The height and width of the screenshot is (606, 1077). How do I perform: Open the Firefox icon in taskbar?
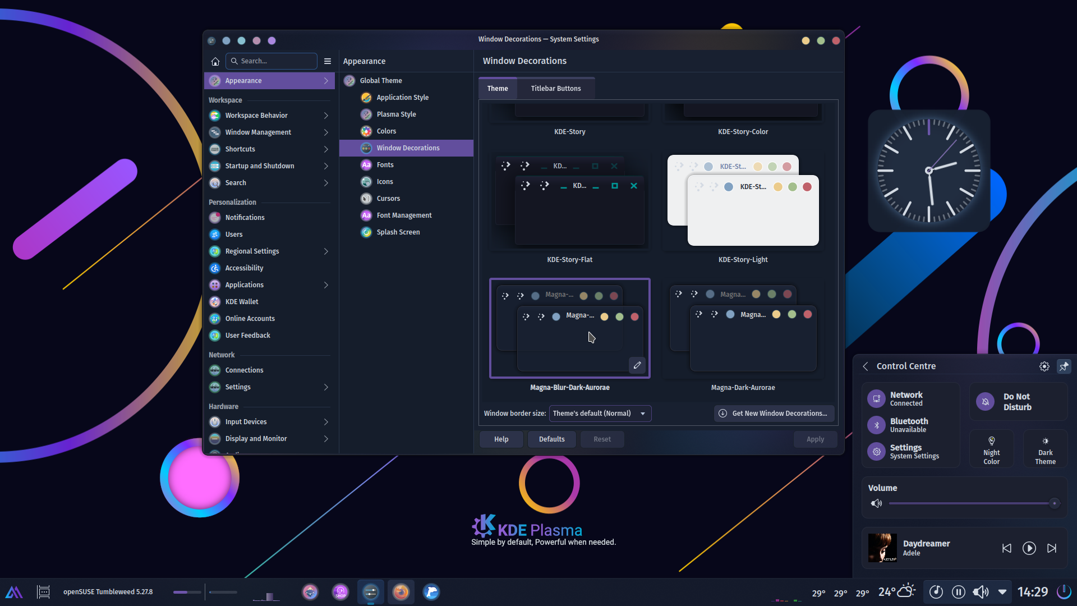[401, 592]
